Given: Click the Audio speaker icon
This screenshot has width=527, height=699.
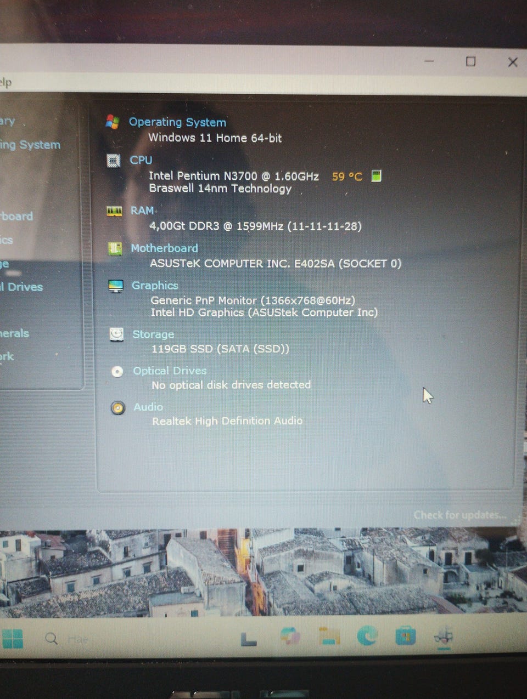Looking at the screenshot, I should [x=117, y=408].
